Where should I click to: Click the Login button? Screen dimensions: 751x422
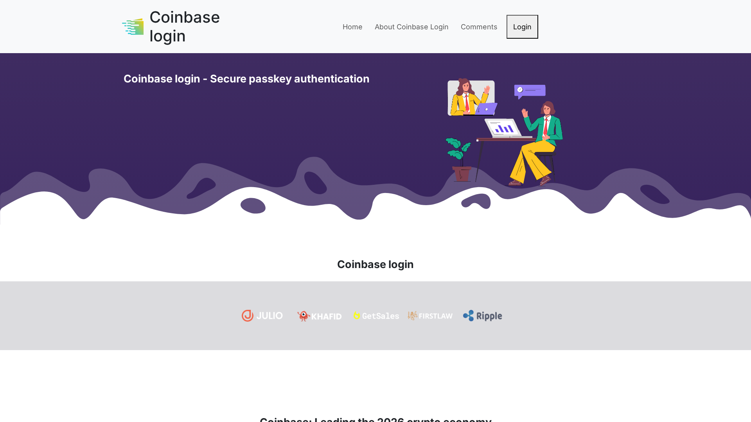tap(522, 27)
